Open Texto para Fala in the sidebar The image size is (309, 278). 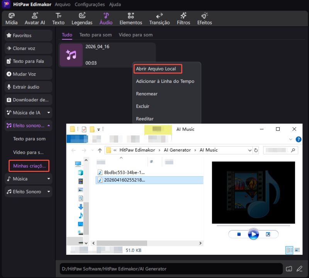(x=28, y=61)
